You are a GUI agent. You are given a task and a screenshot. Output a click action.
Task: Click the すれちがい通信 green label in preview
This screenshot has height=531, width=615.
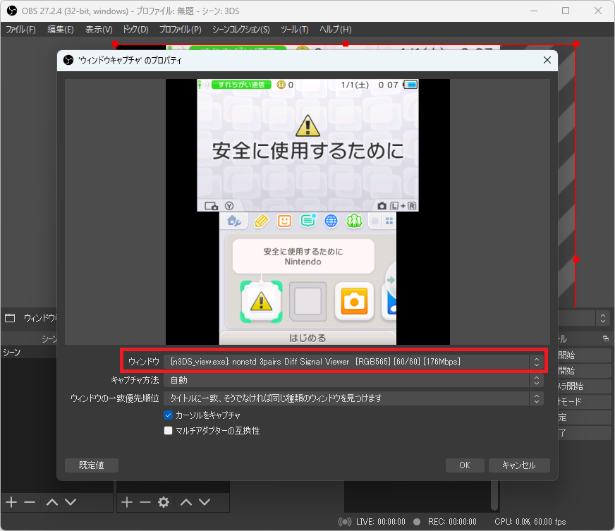(241, 85)
